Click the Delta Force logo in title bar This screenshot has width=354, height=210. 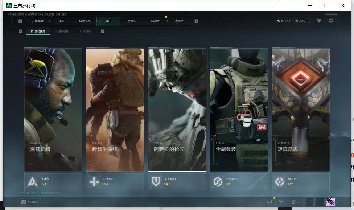[x=9, y=5]
